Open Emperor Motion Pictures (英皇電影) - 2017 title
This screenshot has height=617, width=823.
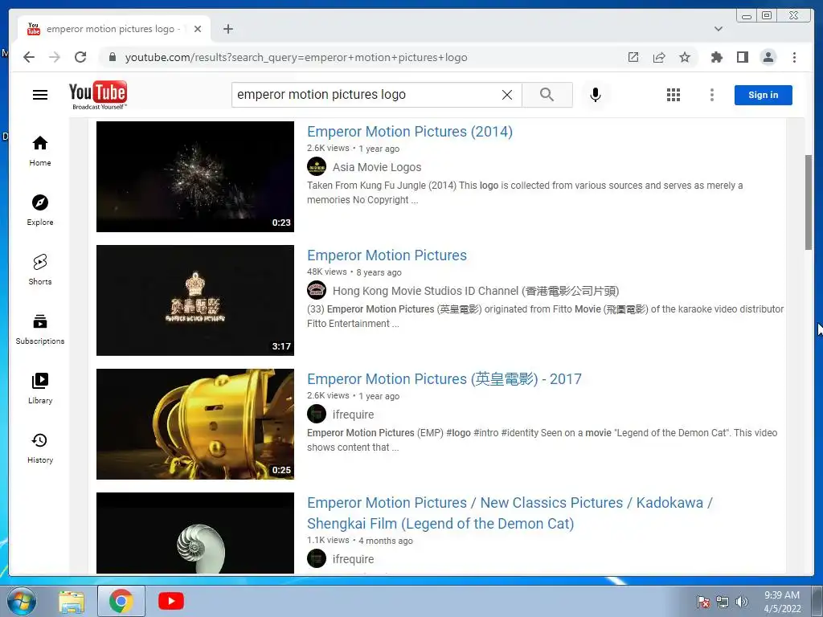click(444, 379)
